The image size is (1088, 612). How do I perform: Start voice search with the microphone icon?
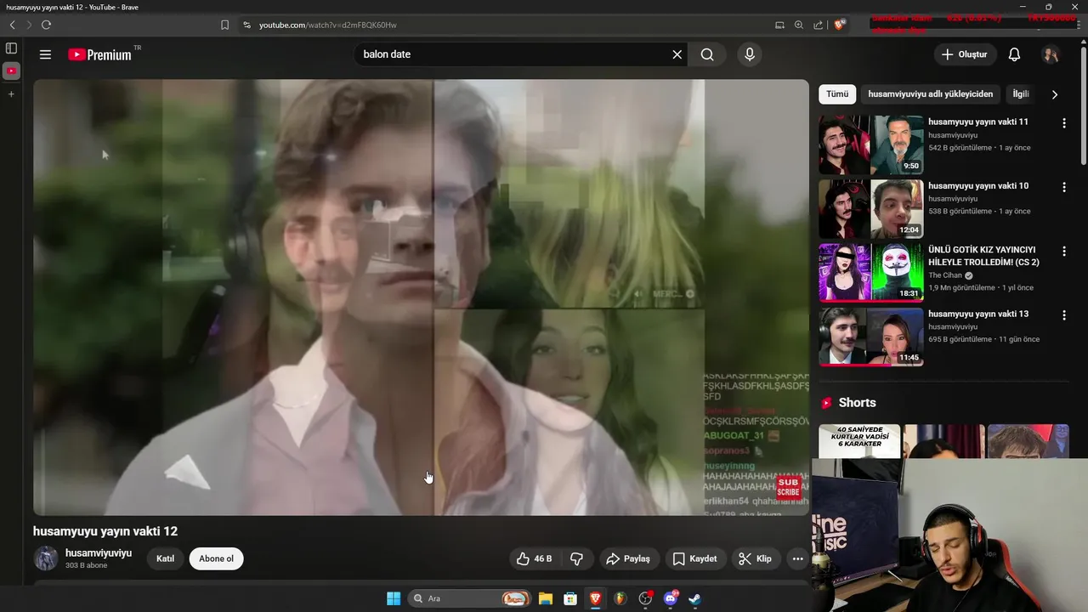(749, 54)
